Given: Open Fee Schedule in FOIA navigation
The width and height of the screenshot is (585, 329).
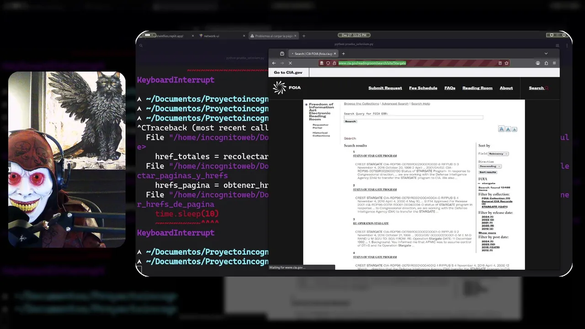Looking at the screenshot, I should pyautogui.click(x=423, y=88).
